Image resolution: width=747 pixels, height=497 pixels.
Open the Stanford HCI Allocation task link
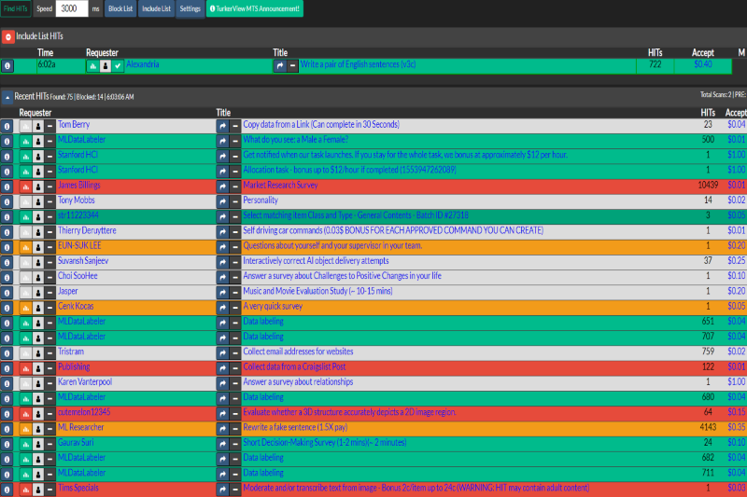[x=348, y=170]
